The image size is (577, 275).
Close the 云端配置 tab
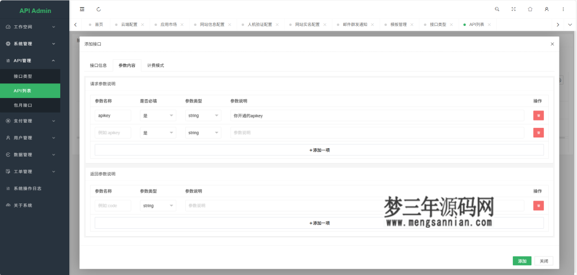[x=143, y=25]
